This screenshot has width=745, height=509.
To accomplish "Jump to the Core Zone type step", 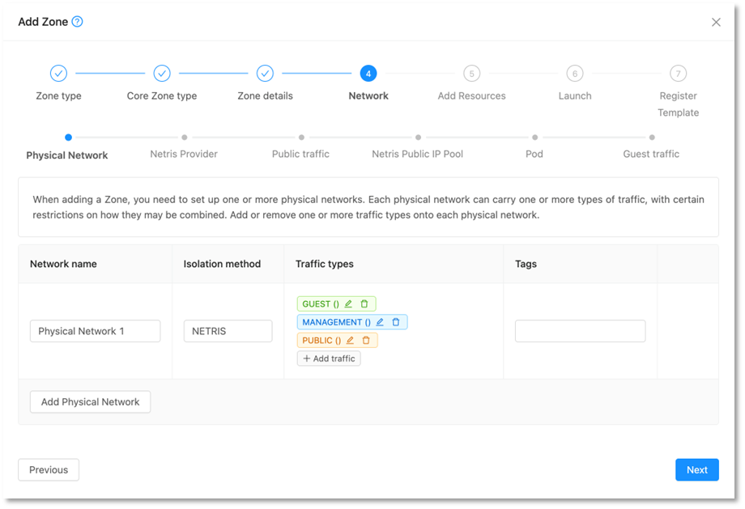I will (x=162, y=74).
